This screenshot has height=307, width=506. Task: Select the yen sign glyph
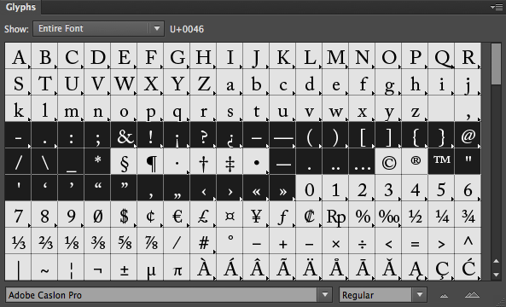(x=256, y=214)
